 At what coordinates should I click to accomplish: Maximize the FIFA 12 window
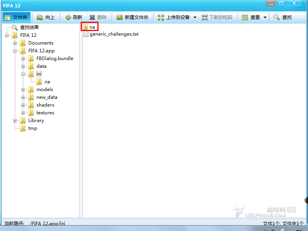281,3
